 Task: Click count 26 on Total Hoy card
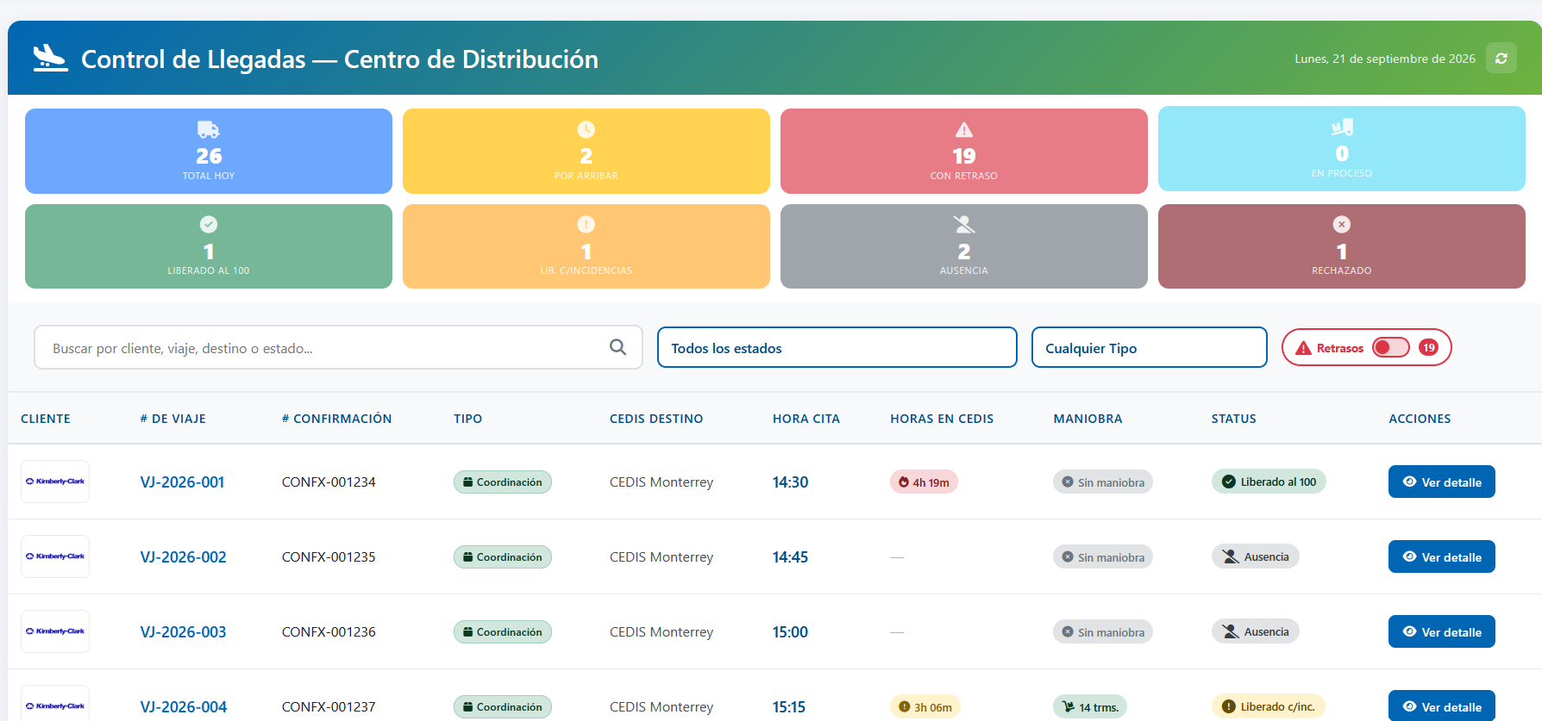point(209,156)
